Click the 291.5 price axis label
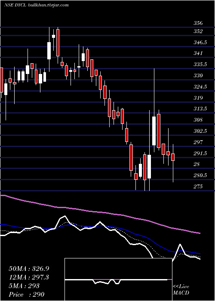 tap(200, 154)
